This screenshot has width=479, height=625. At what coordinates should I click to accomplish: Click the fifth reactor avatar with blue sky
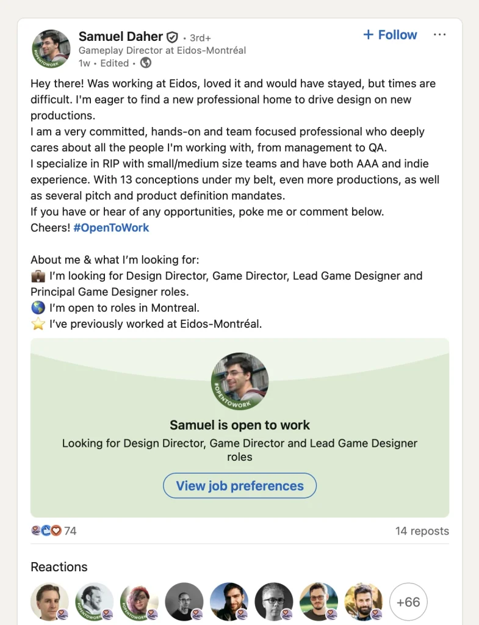click(229, 601)
